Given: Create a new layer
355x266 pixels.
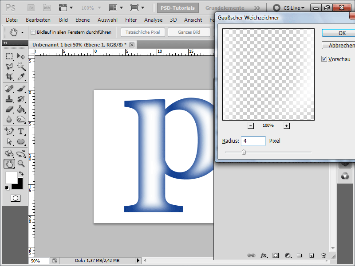Looking at the screenshot, I should (x=312, y=255).
